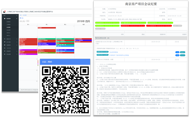
Task: Open the red 10 o'clock event in the first calendar week
Action: (x=47, y=28)
